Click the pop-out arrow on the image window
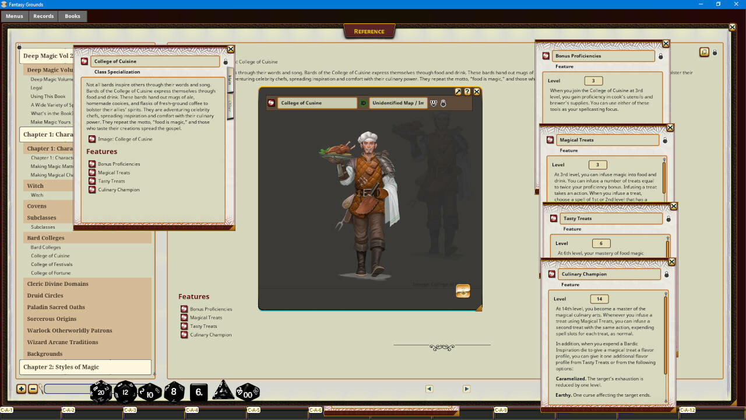The image size is (746, 420). click(458, 92)
